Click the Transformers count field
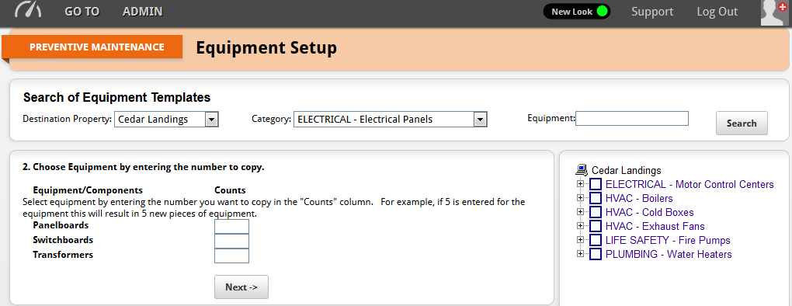Screen dimensions: 792x306 (x=232, y=256)
